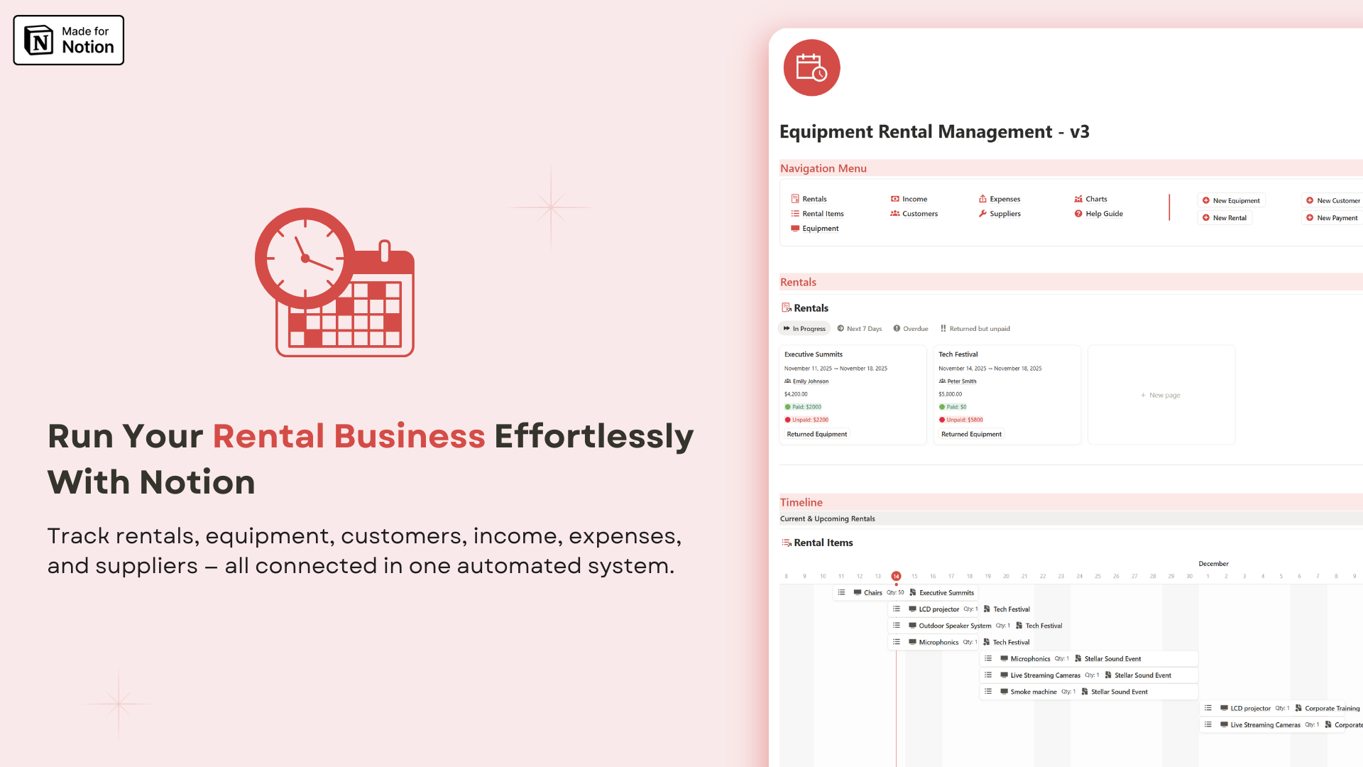Open the Charts page
This screenshot has height=767, width=1363.
click(x=1095, y=199)
